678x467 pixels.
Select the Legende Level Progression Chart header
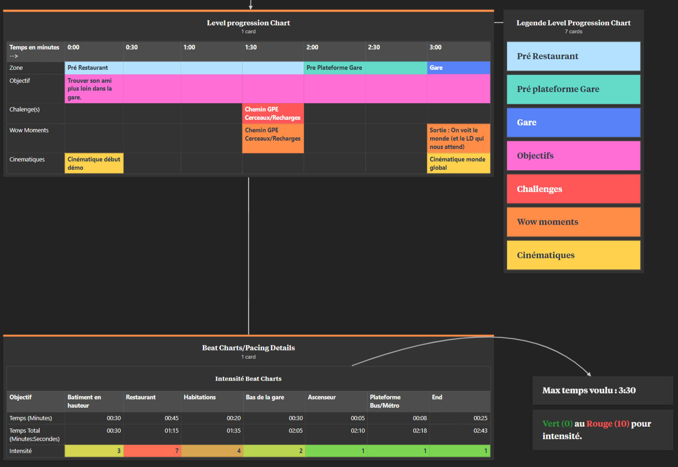573,23
